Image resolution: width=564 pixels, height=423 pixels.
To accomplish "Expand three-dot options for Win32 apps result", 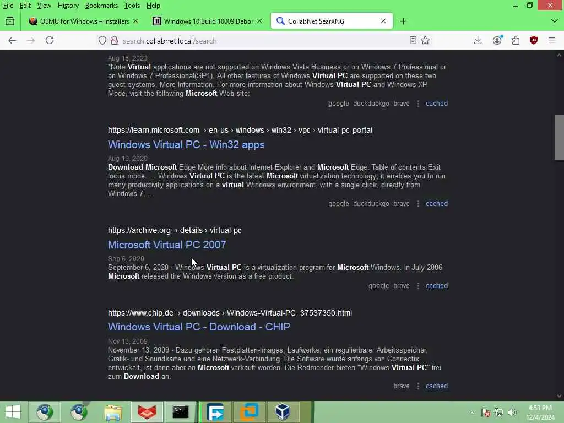I will point(418,204).
